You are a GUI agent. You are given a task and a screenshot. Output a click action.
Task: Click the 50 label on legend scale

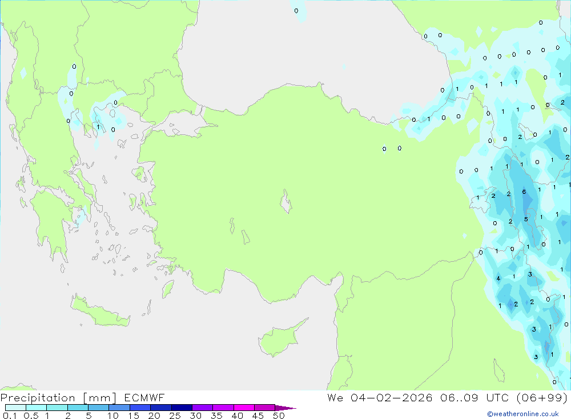(278, 416)
